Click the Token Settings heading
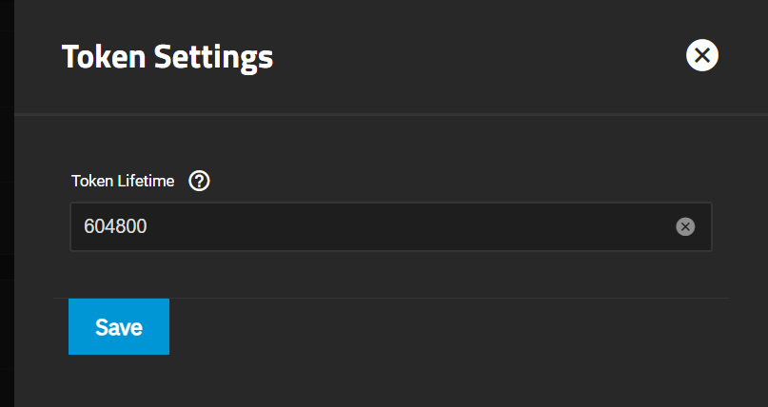 167,57
